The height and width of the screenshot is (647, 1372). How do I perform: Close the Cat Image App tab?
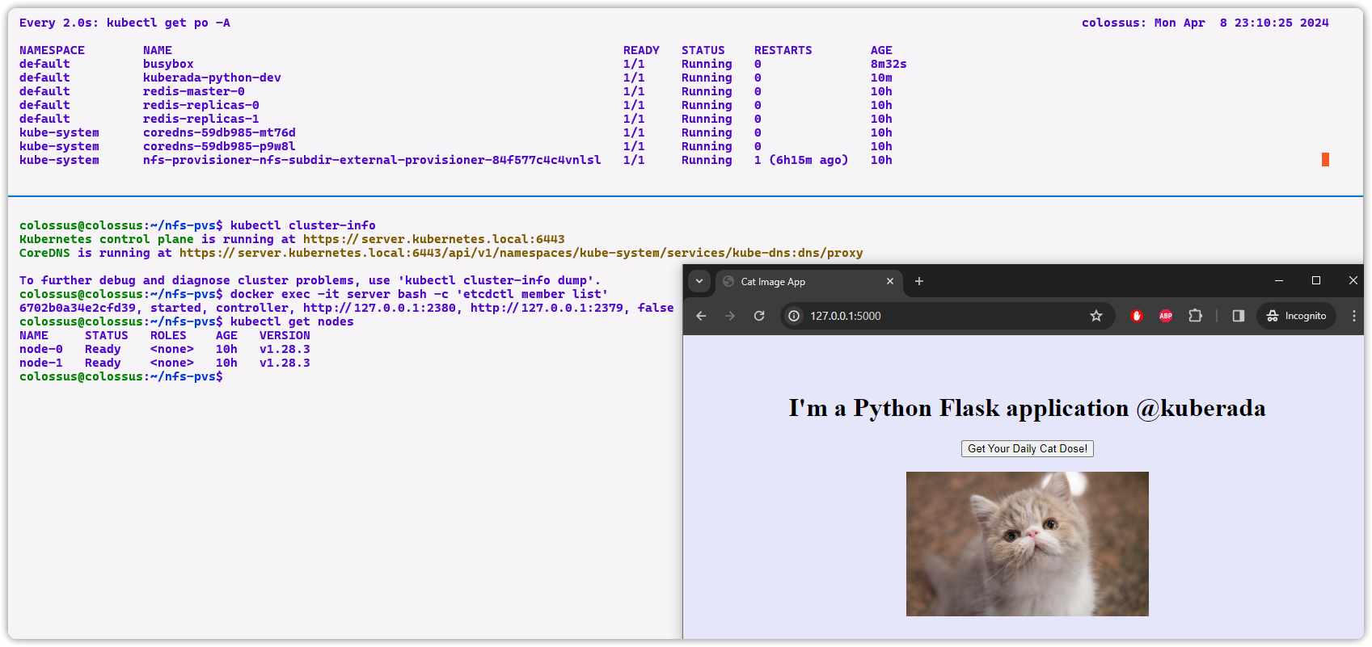pyautogui.click(x=889, y=281)
